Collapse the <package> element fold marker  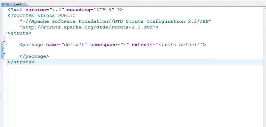(6, 44)
